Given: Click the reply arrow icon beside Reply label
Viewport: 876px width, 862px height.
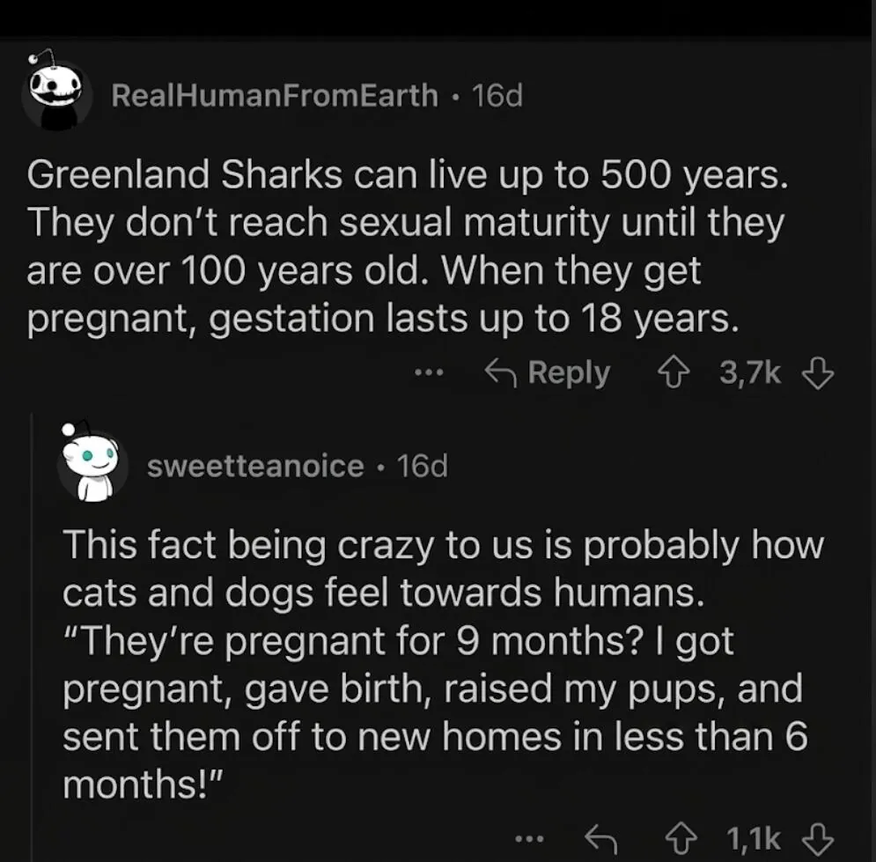Looking at the screenshot, I should pyautogui.click(x=500, y=372).
